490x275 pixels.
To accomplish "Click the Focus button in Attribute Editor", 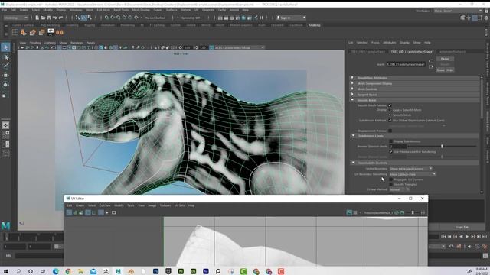I will point(445,59).
